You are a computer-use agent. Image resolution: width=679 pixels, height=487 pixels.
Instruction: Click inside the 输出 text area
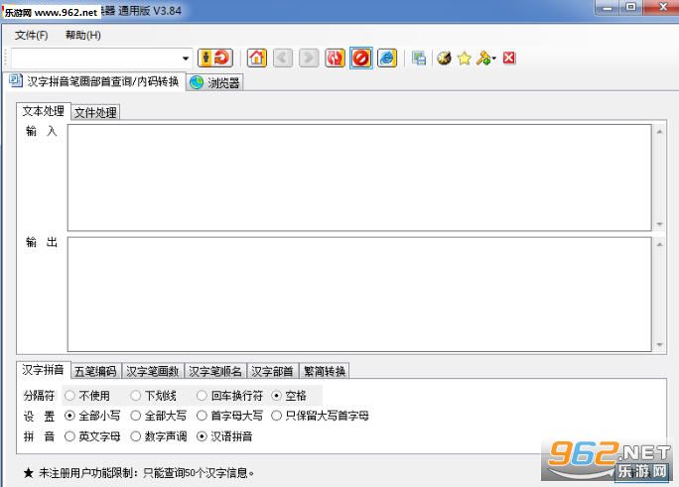coord(359,295)
